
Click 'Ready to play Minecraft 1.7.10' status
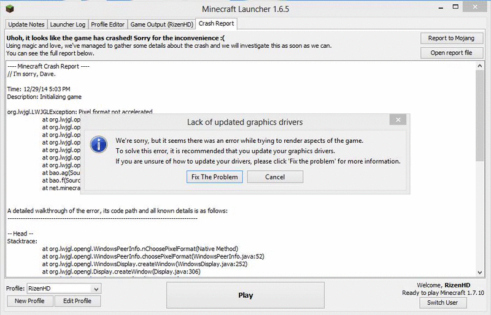click(443, 293)
